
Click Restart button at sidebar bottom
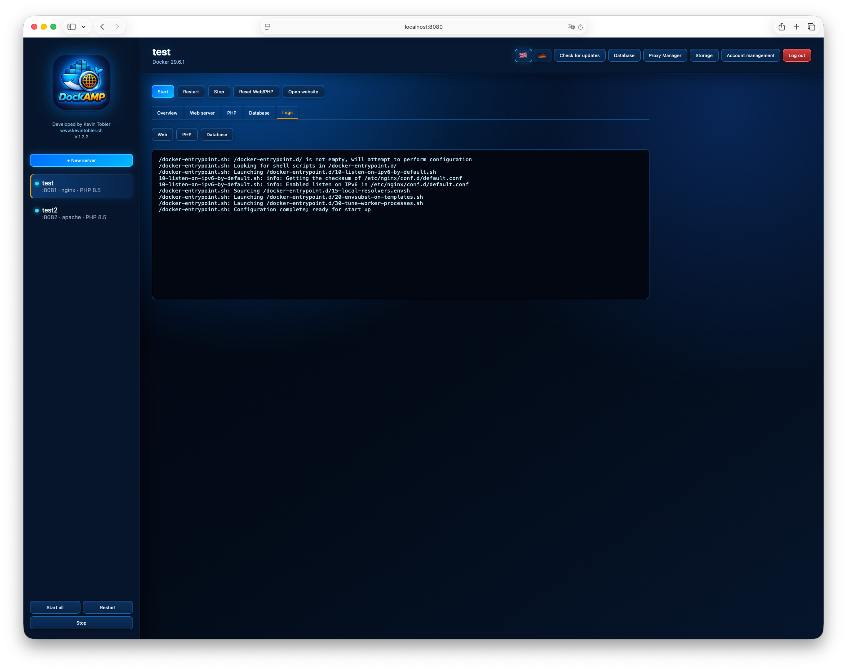tap(108, 607)
